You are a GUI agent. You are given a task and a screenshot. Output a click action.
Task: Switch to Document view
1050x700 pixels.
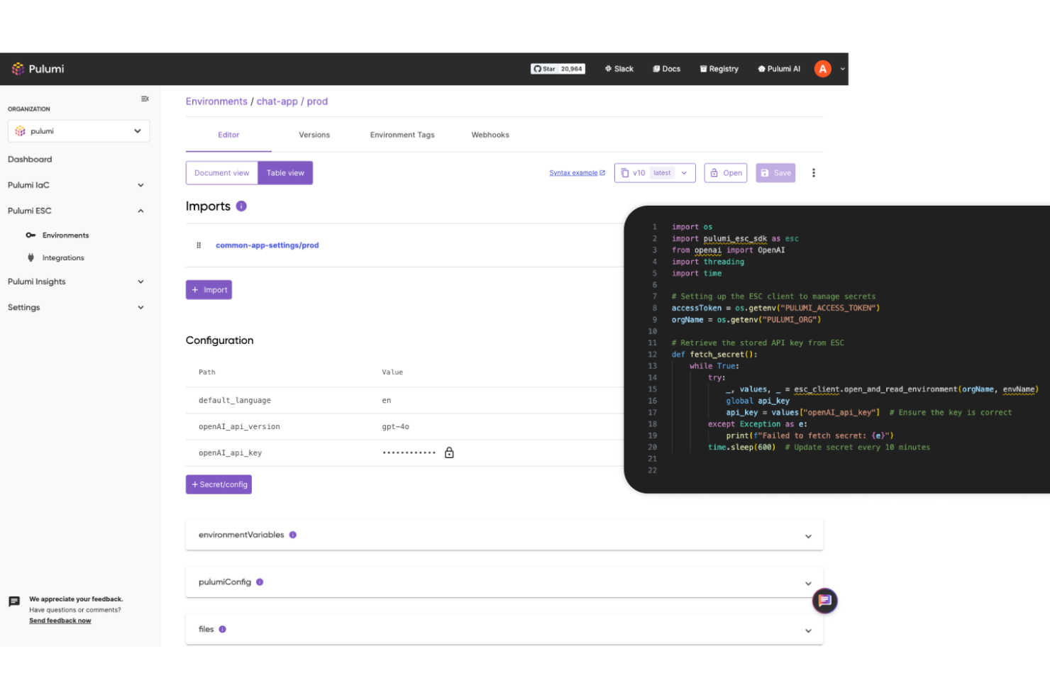coord(222,173)
